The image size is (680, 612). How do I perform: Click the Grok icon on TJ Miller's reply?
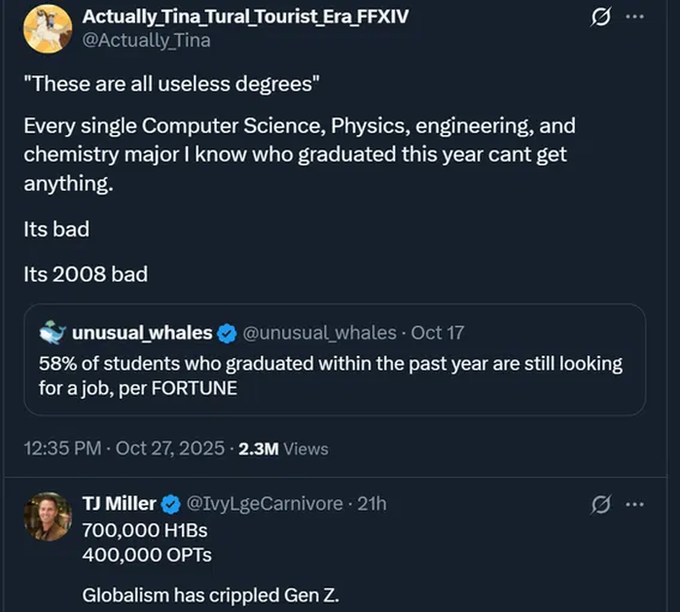coord(601,504)
